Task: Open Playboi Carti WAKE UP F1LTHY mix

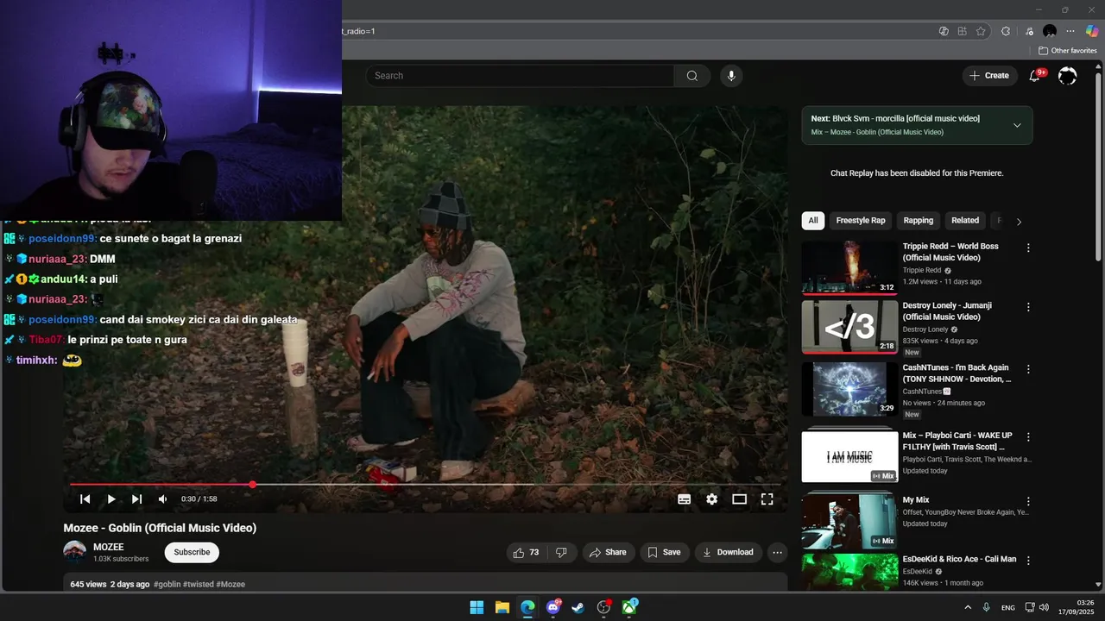Action: [x=849, y=457]
